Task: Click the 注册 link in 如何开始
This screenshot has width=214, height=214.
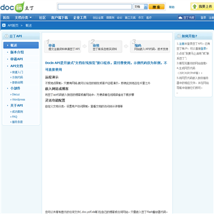Action: pyautogui.click(x=182, y=43)
